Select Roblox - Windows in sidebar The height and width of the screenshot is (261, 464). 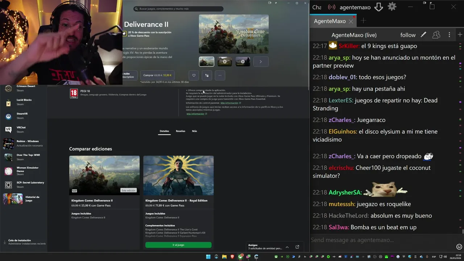pyautogui.click(x=24, y=143)
